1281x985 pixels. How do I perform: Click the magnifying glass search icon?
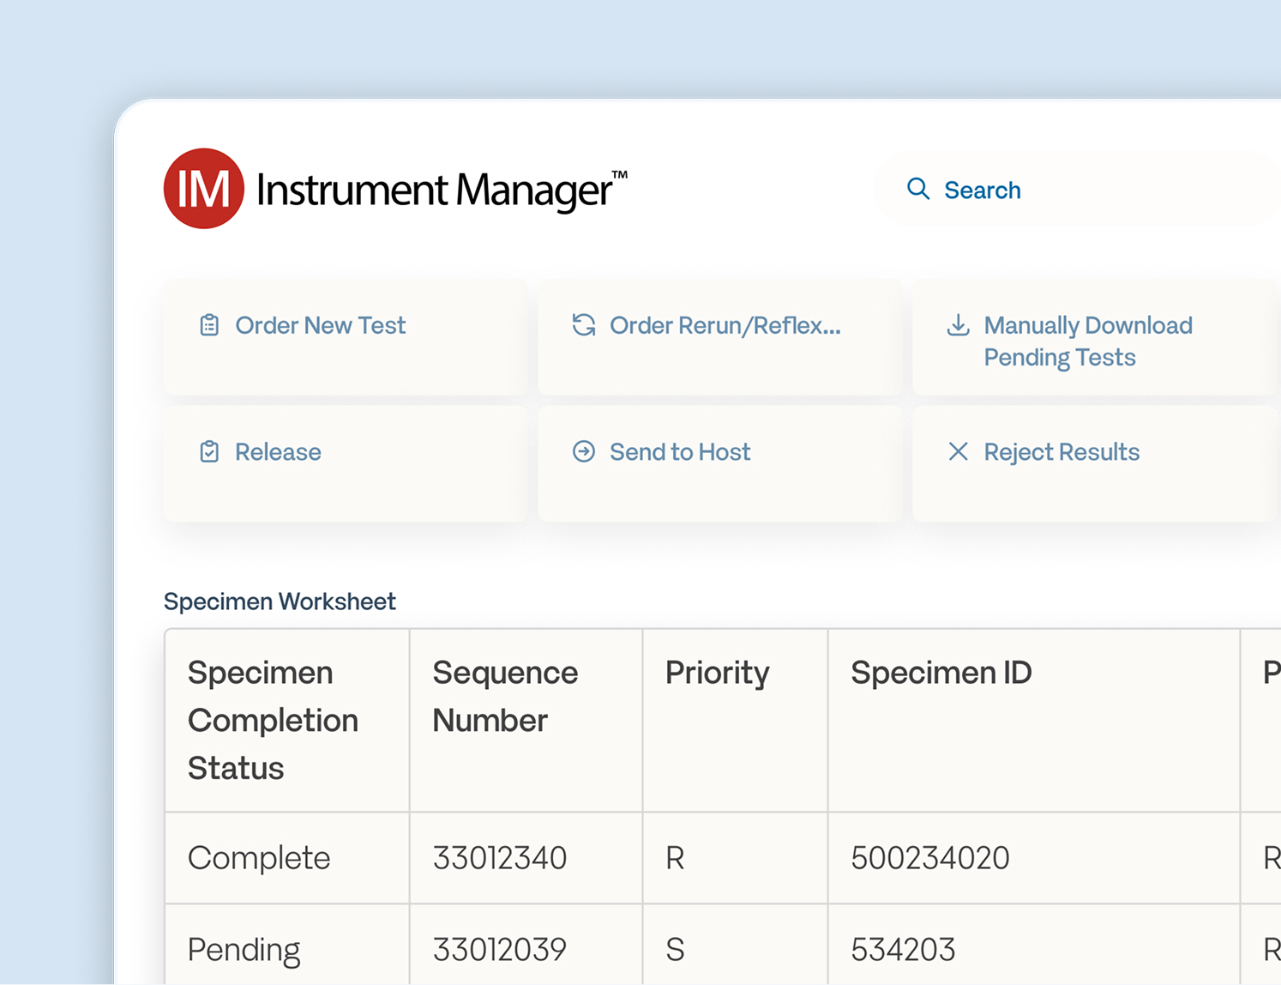(917, 189)
